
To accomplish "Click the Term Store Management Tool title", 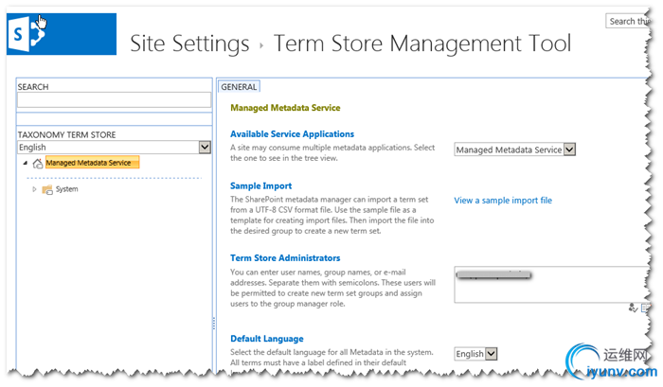I will click(422, 44).
